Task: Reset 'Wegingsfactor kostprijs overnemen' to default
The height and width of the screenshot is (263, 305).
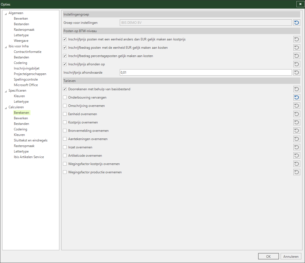Action: point(297,164)
